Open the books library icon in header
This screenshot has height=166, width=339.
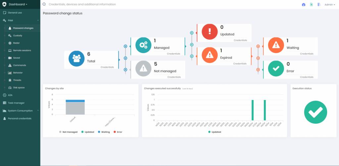click(319, 5)
